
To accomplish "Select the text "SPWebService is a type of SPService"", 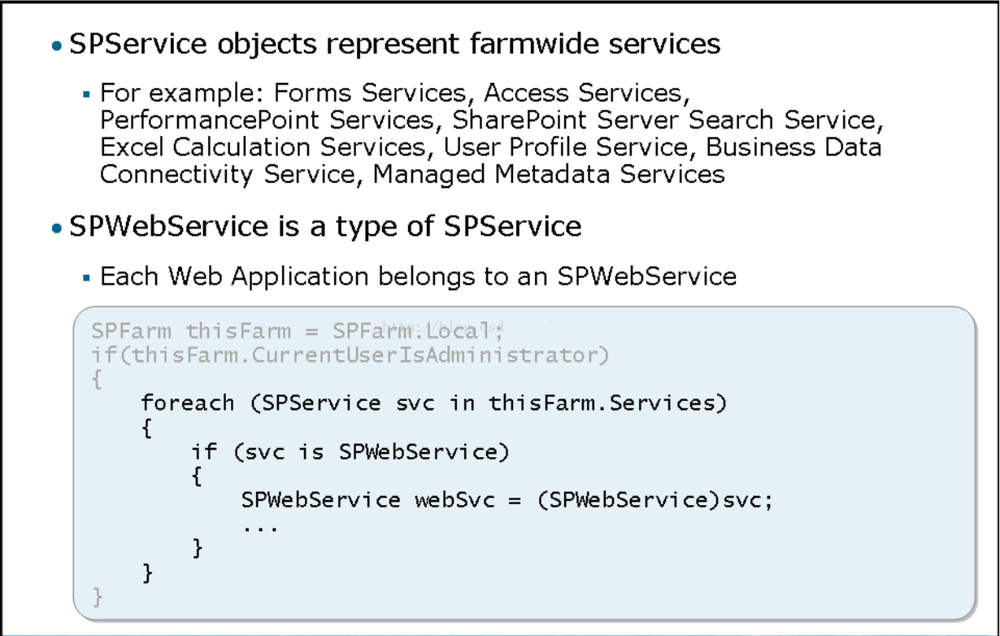I will click(x=325, y=227).
